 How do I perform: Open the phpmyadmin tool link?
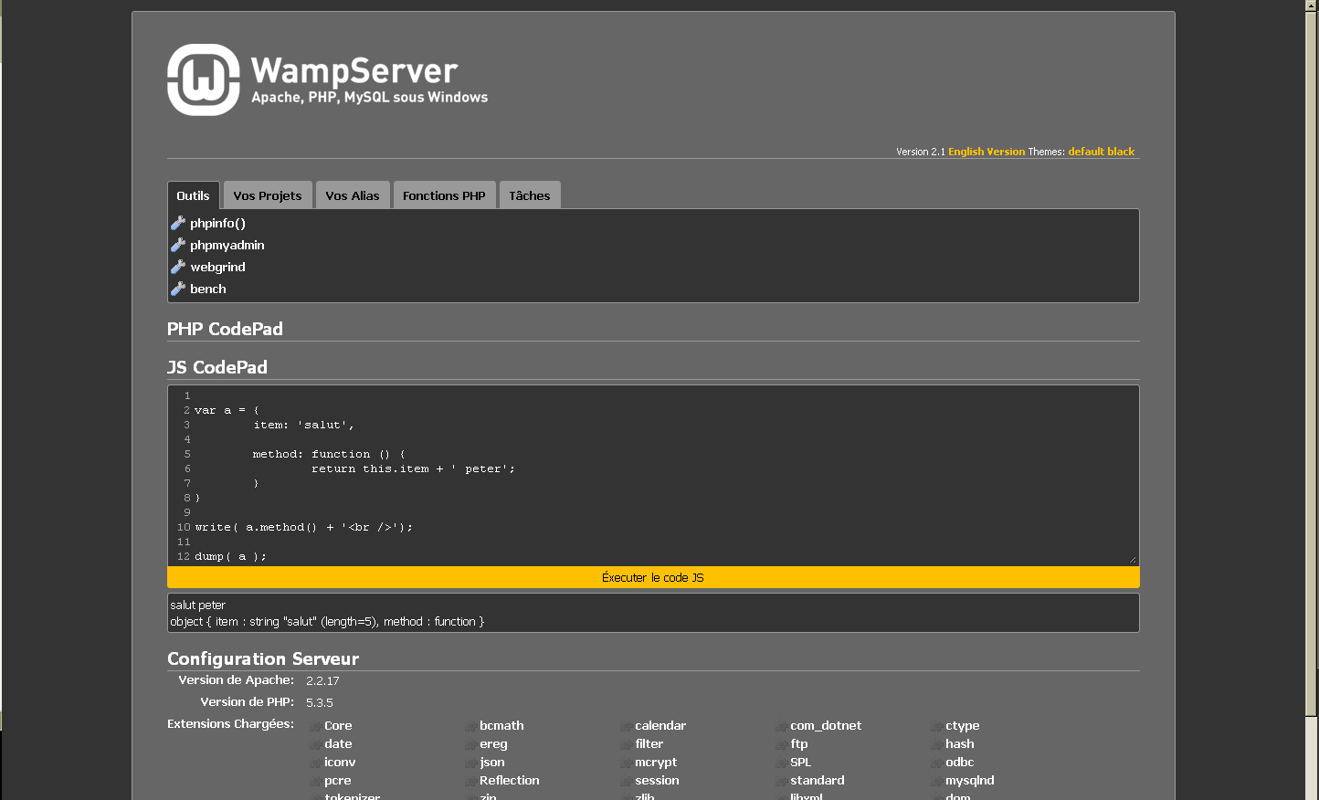227,245
